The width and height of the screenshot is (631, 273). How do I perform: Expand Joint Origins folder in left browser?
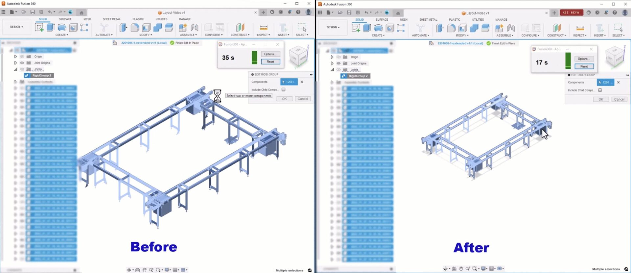click(15, 63)
